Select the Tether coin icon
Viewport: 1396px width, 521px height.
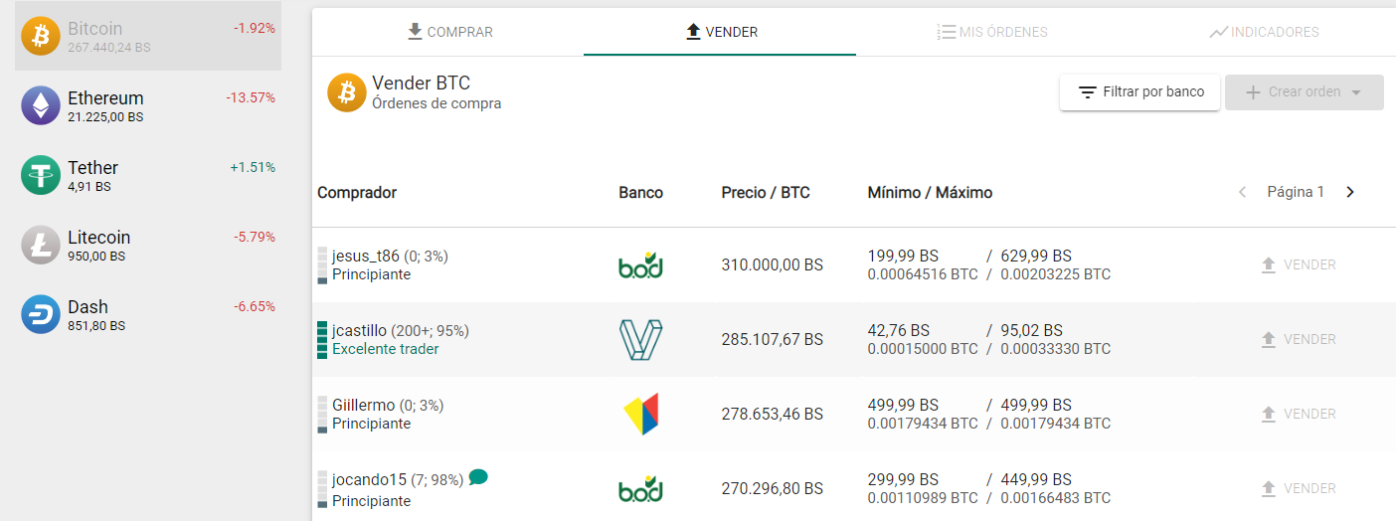click(x=41, y=175)
